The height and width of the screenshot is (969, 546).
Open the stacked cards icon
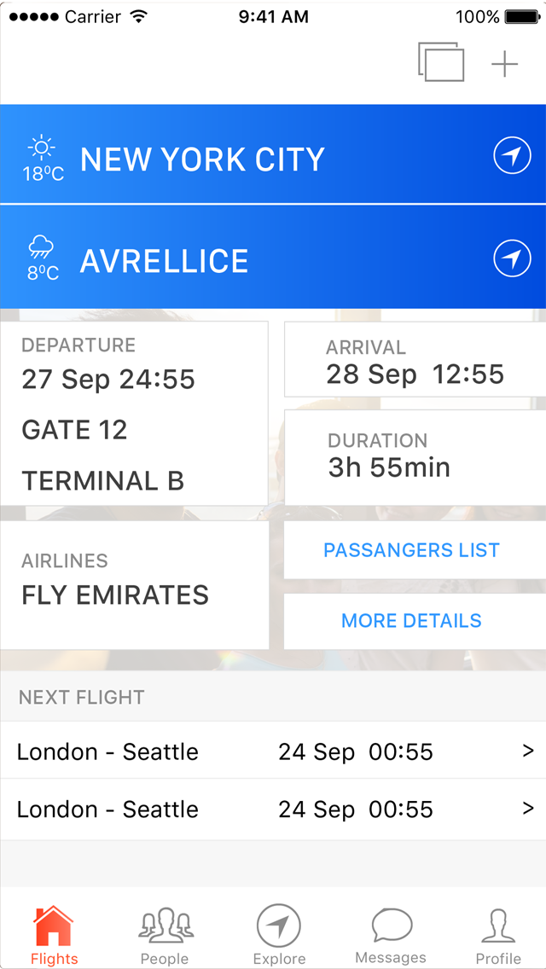tap(441, 62)
